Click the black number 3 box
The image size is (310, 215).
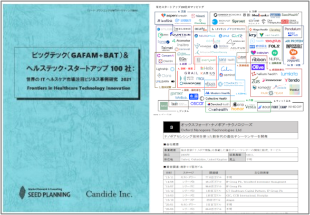(x=171, y=128)
